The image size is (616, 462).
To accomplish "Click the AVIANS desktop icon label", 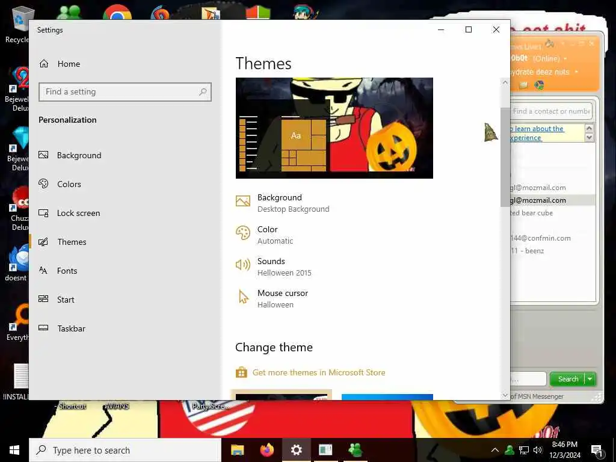I will pyautogui.click(x=117, y=406).
